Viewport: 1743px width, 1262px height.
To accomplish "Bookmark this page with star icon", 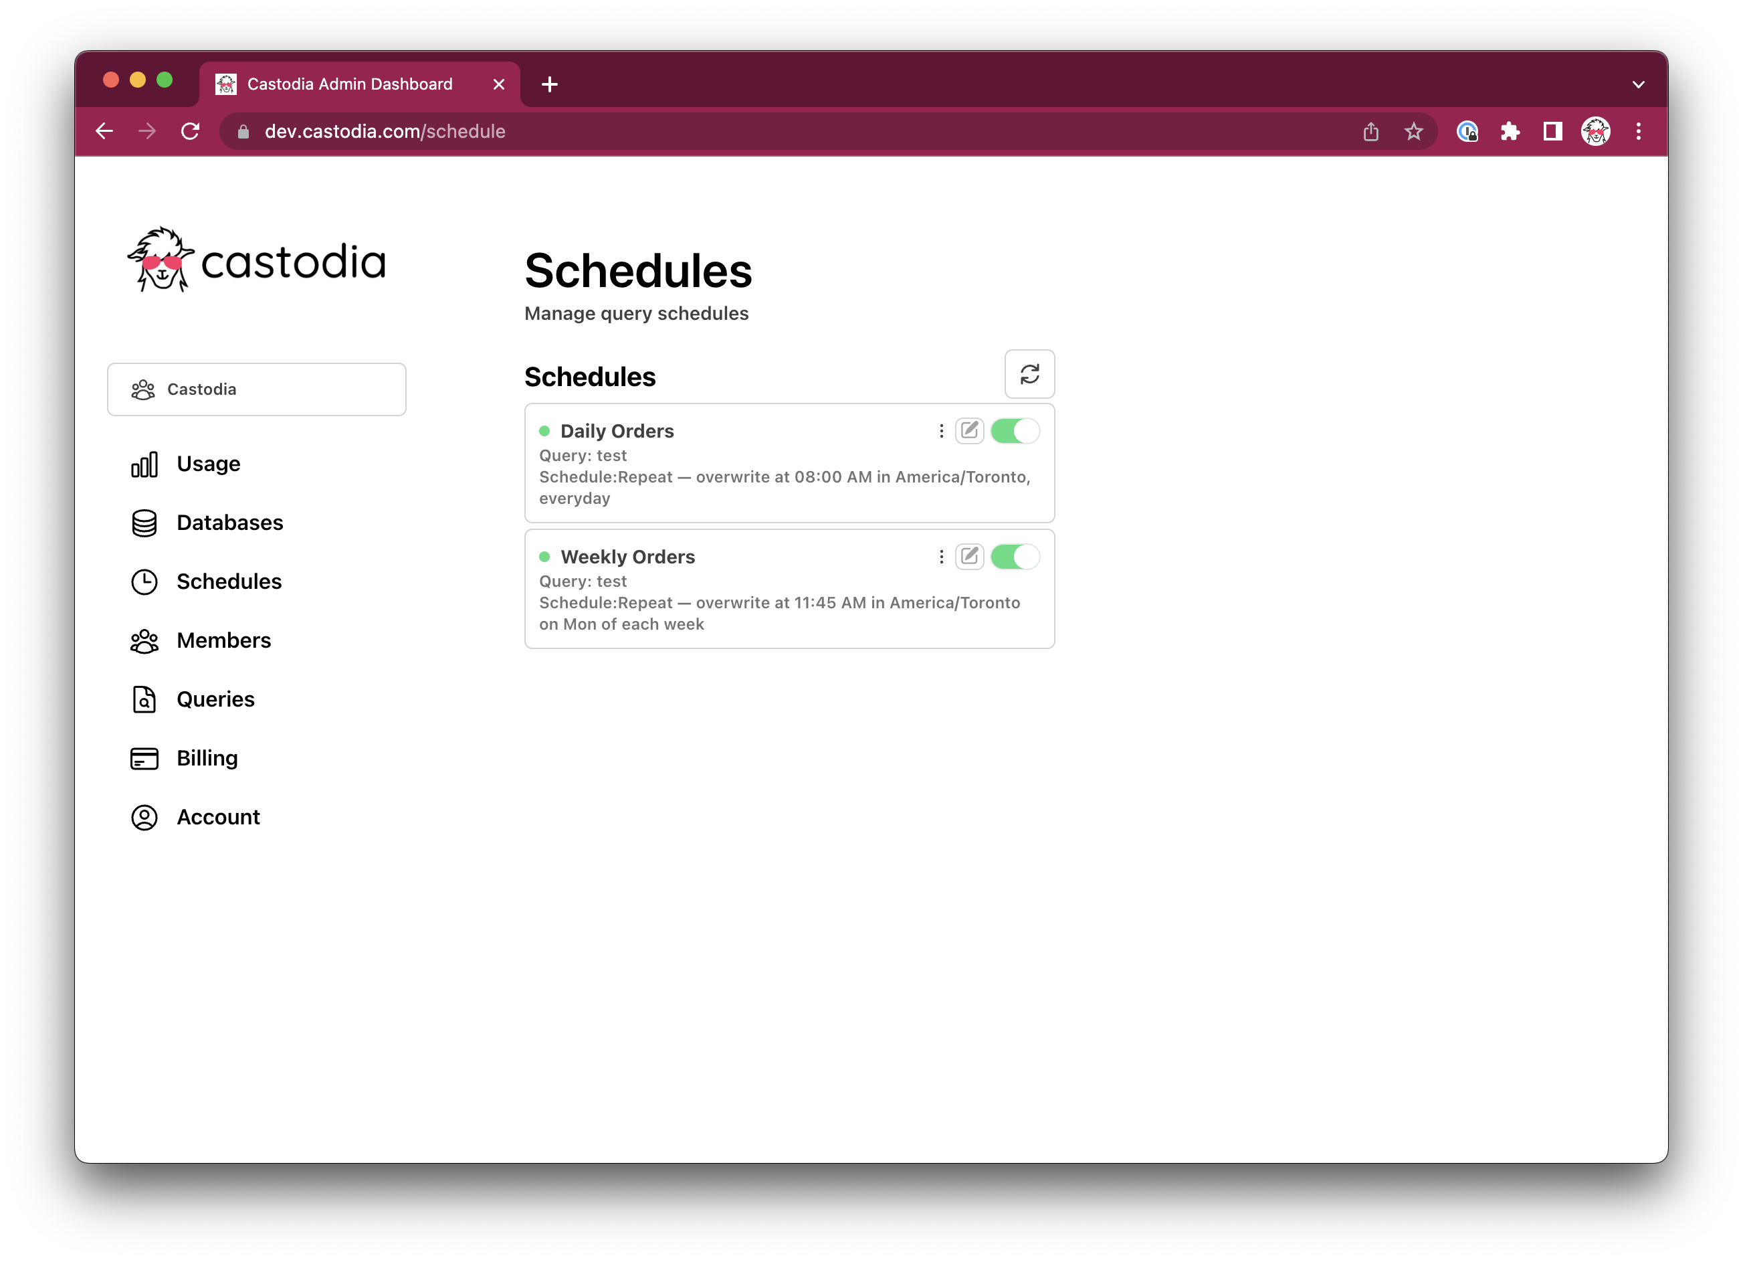I will (x=1413, y=132).
